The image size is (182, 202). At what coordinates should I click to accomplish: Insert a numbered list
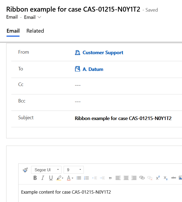coord(86,178)
